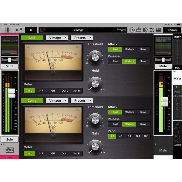The height and width of the screenshot is (182, 182).
Task: Toggle the Gate on/off button
Action: click(x=32, y=38)
